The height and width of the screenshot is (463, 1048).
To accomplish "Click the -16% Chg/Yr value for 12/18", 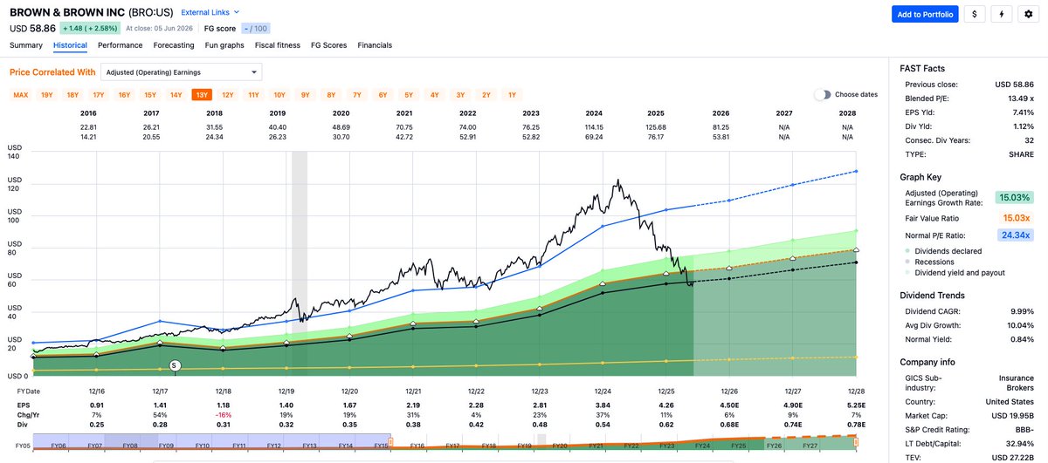I will point(223,415).
